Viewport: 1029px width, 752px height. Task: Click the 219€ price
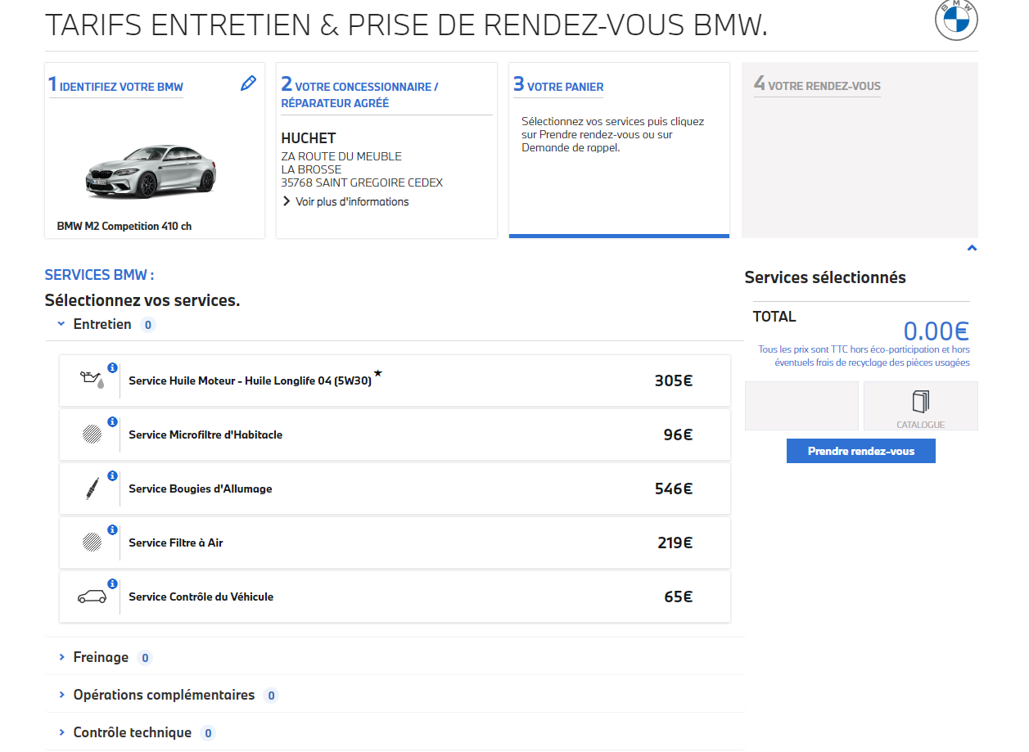675,543
